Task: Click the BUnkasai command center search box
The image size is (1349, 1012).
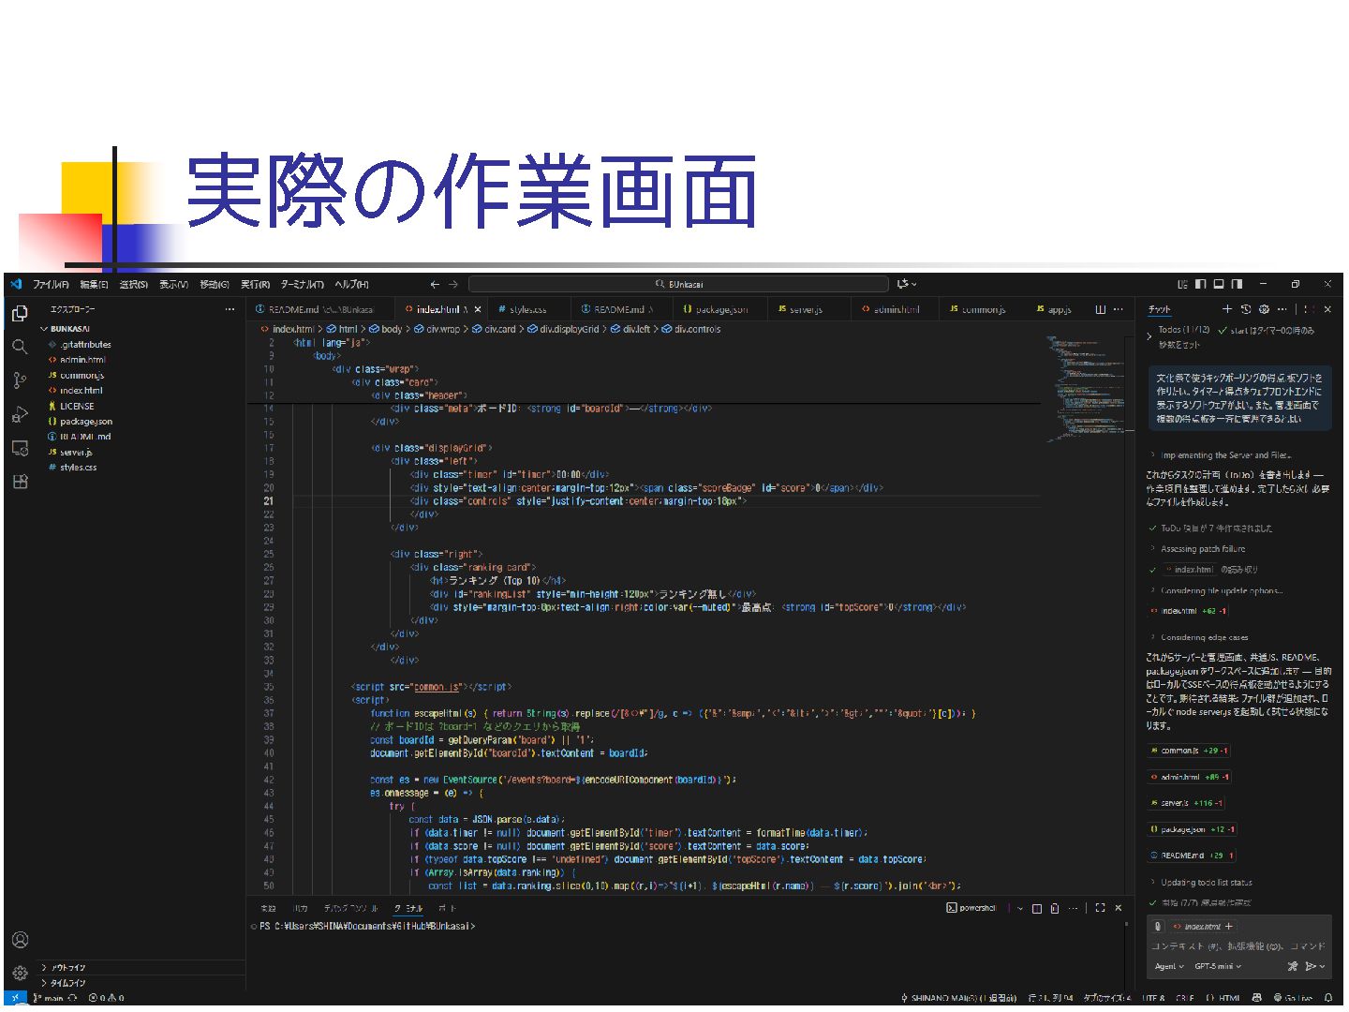Action: 678,284
